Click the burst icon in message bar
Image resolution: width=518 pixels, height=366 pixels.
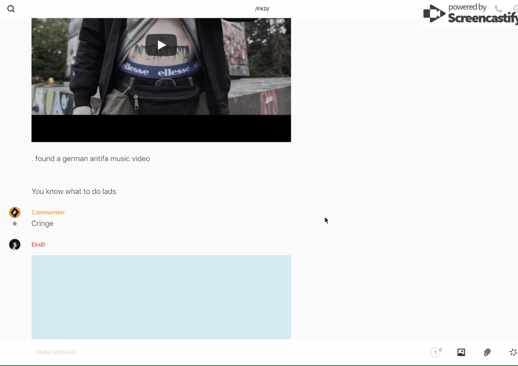513,352
